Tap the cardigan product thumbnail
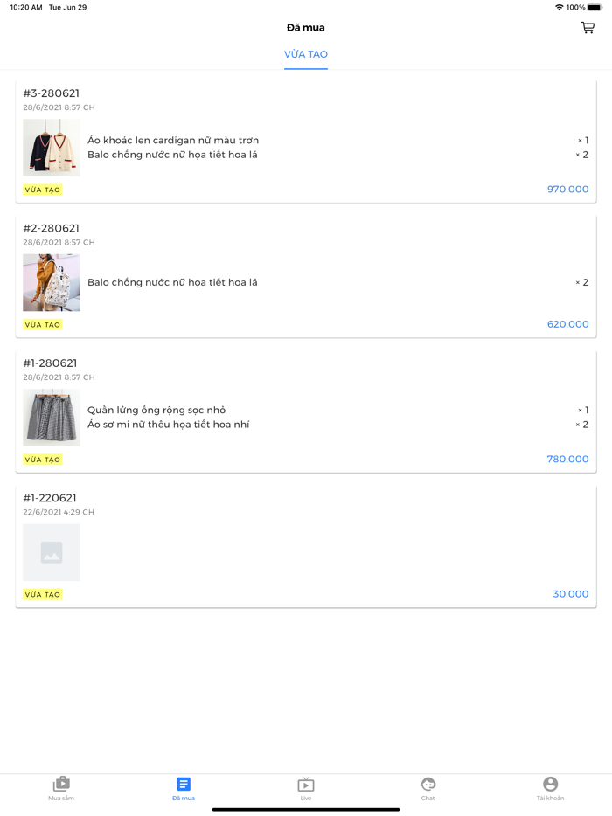The height and width of the screenshot is (816, 612). coord(52,148)
